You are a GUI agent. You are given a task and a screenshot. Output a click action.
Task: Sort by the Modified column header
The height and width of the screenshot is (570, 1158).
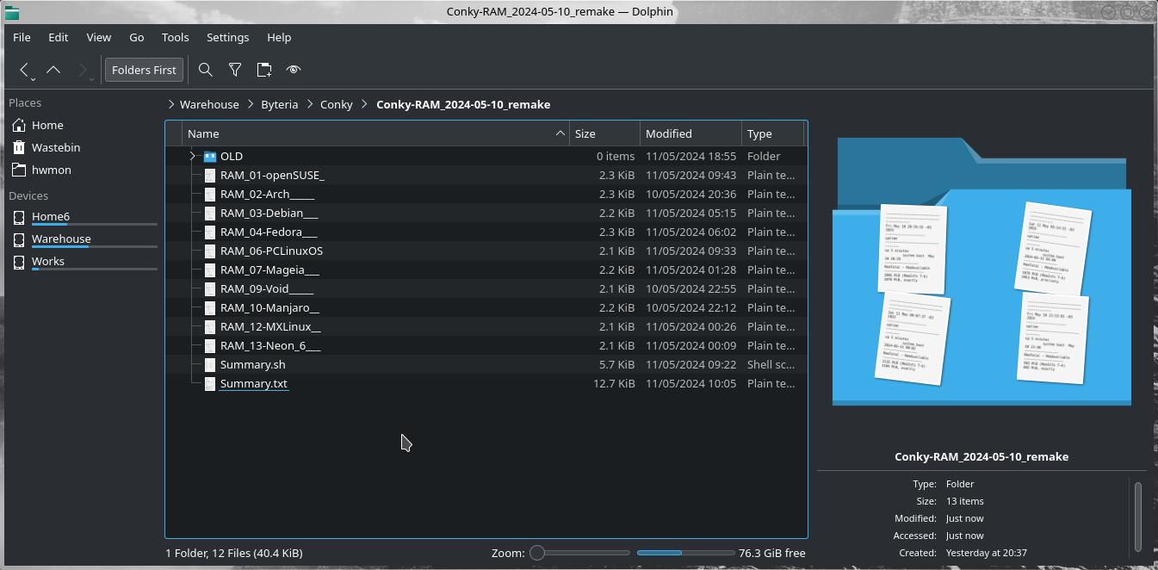[x=690, y=133]
